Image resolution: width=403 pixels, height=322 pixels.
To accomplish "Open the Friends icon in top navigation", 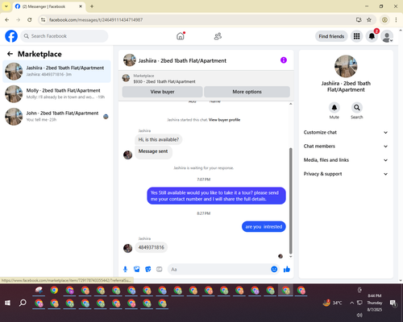I will tap(218, 36).
